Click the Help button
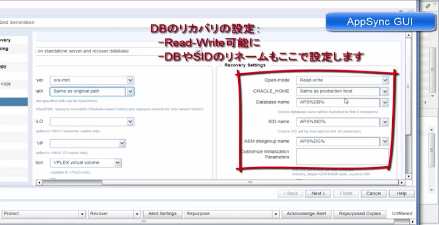 [x=401, y=193]
